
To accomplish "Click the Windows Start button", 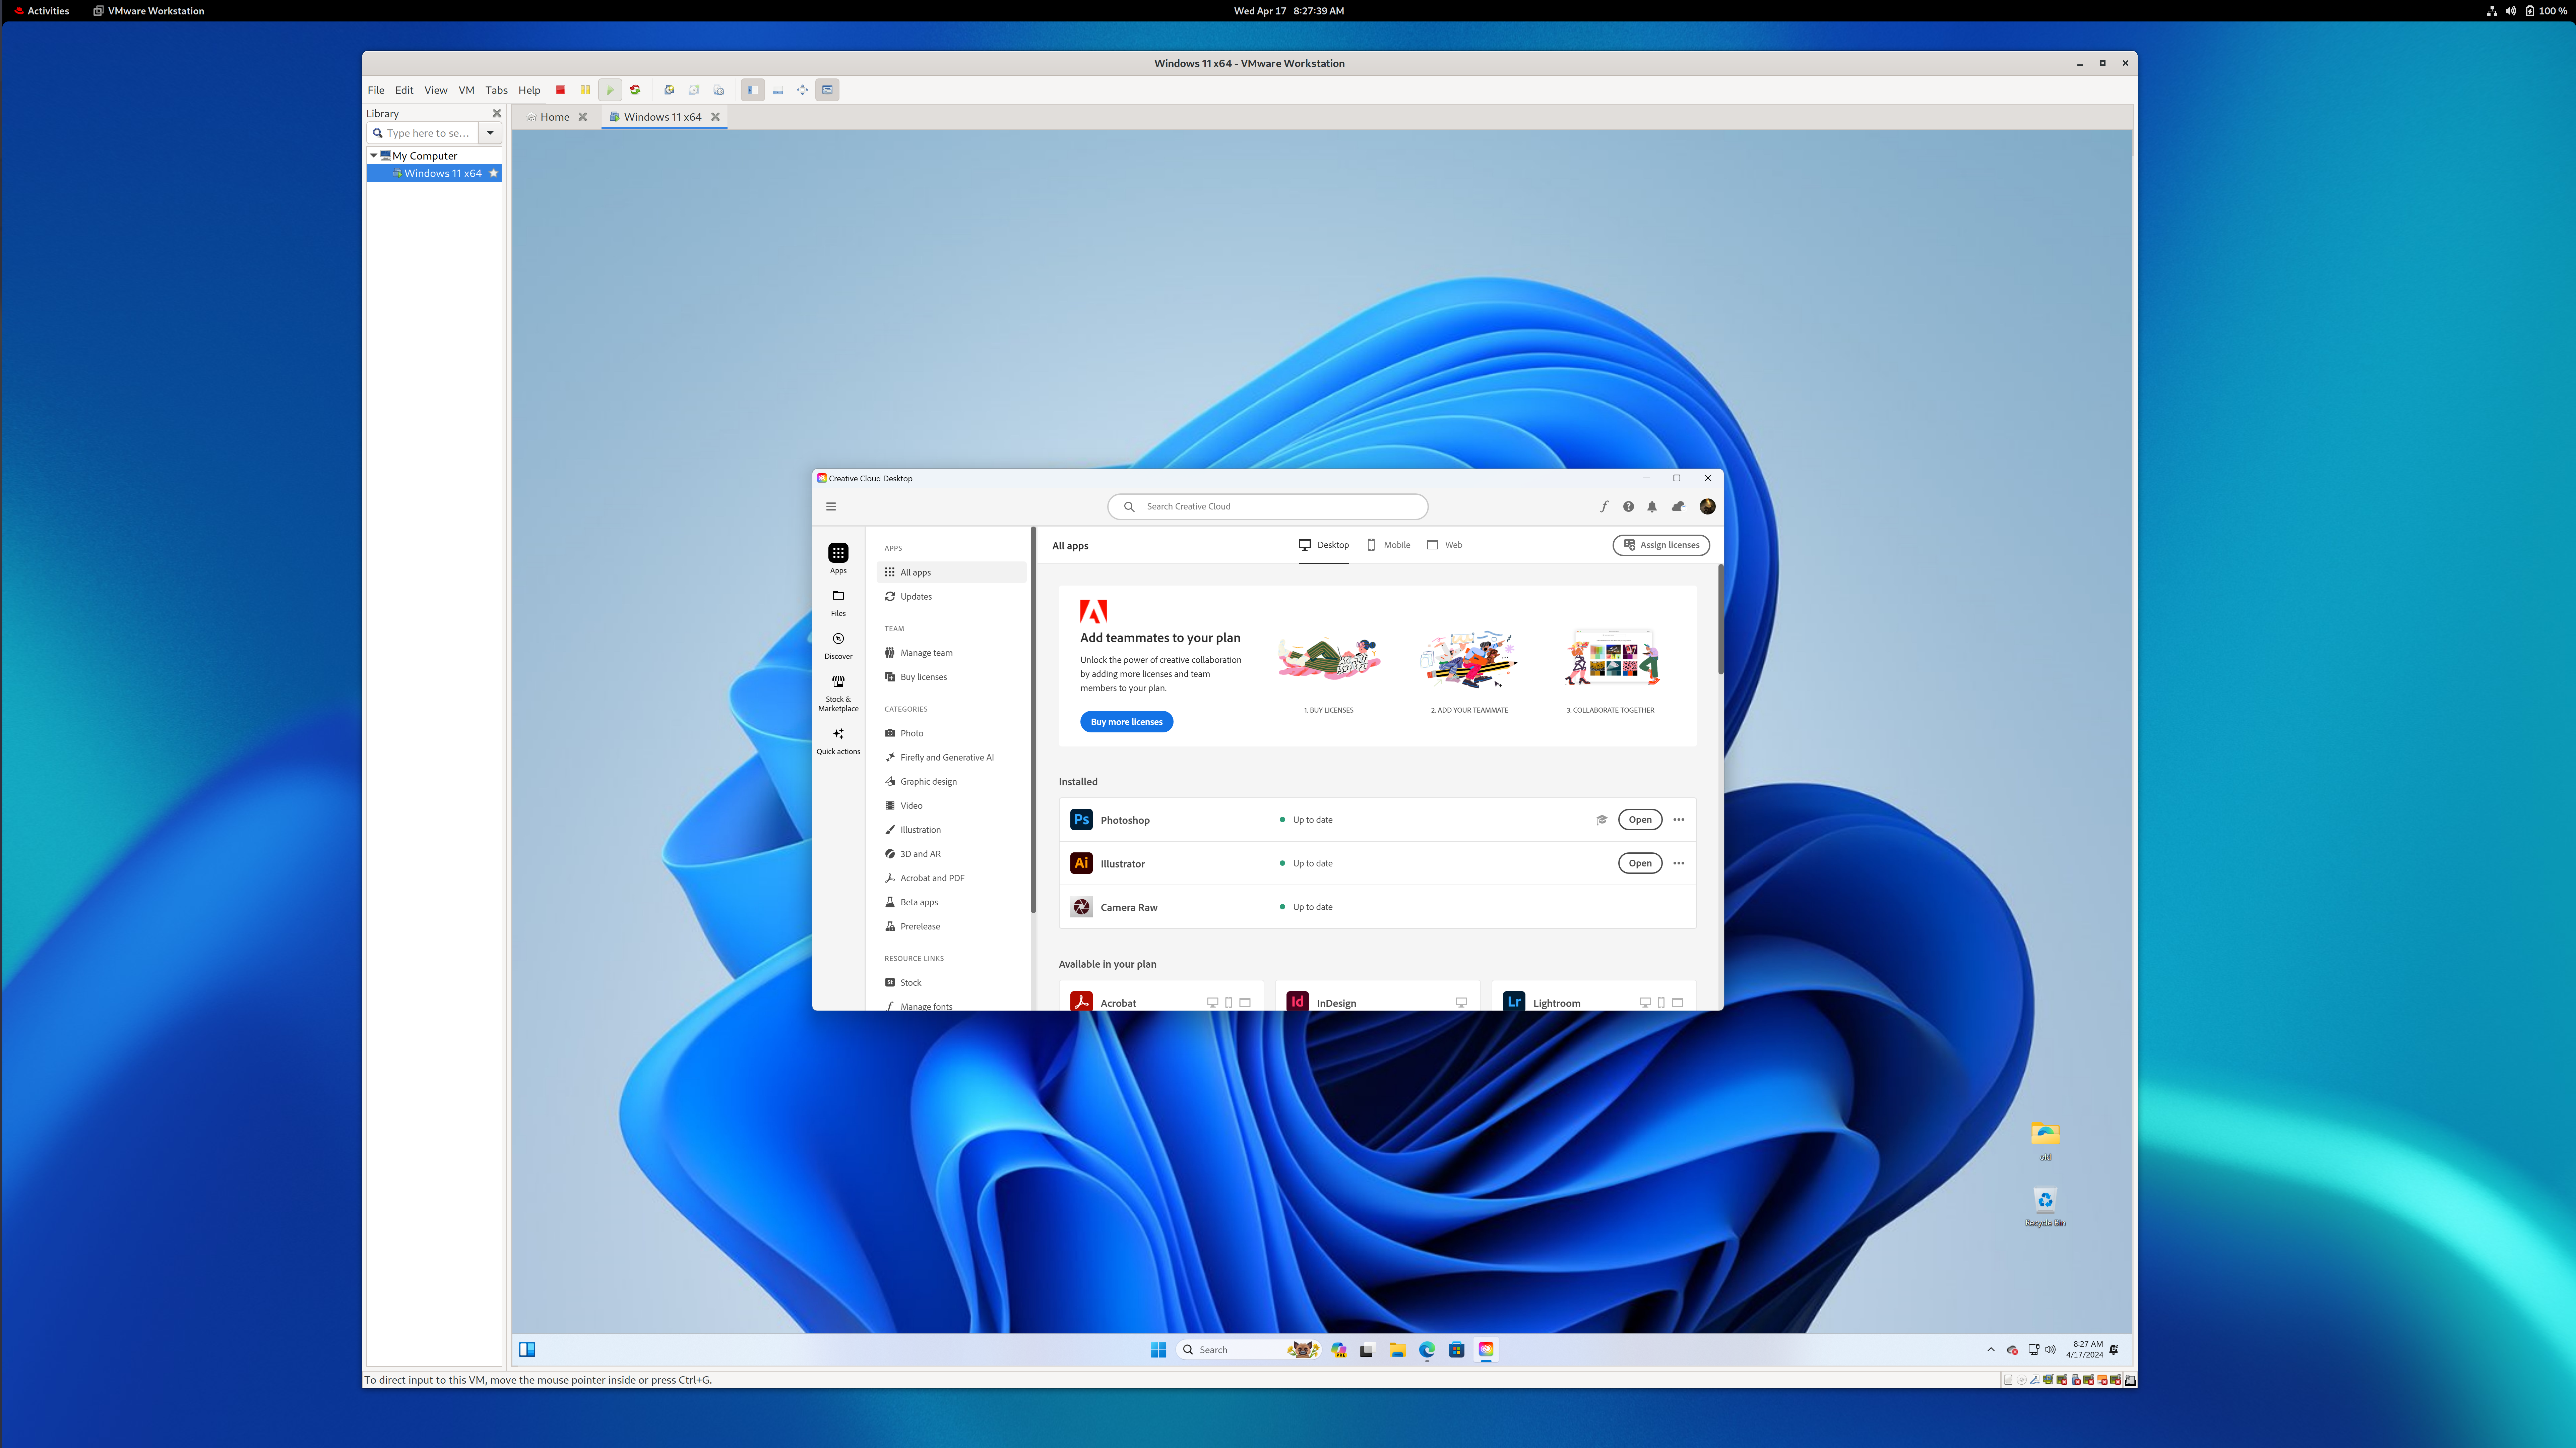I will [x=1159, y=1350].
